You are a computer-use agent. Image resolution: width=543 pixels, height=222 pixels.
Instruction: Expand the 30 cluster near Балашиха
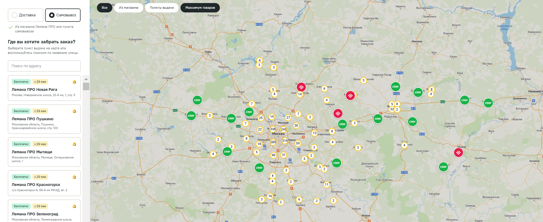coord(296,125)
